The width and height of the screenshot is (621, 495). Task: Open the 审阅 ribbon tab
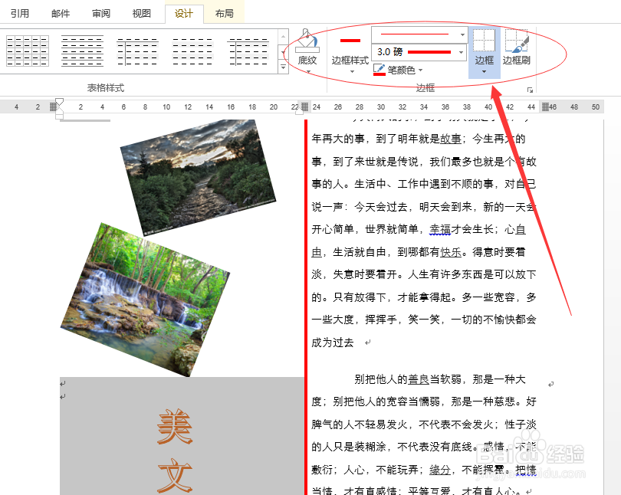(x=101, y=14)
